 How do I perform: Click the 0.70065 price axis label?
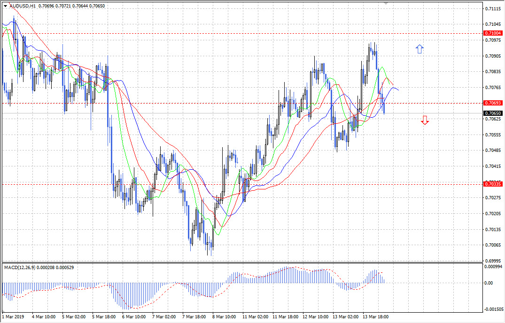click(493, 245)
